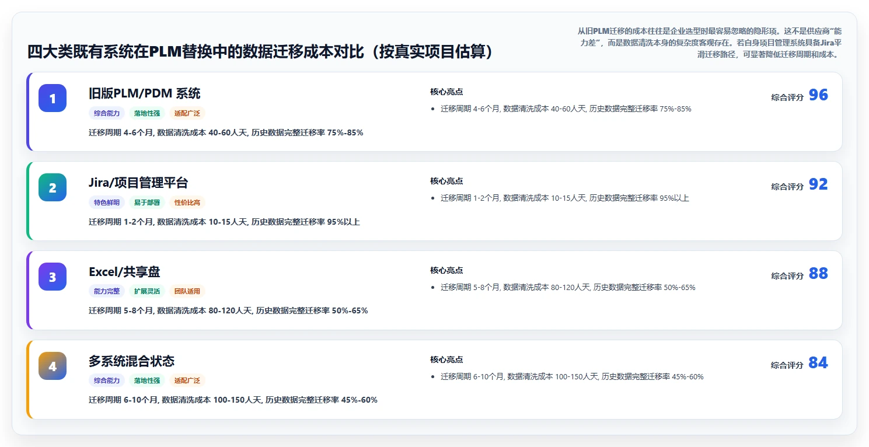Click 综合评分 label beside score 92
869x447 pixels.
tap(787, 187)
